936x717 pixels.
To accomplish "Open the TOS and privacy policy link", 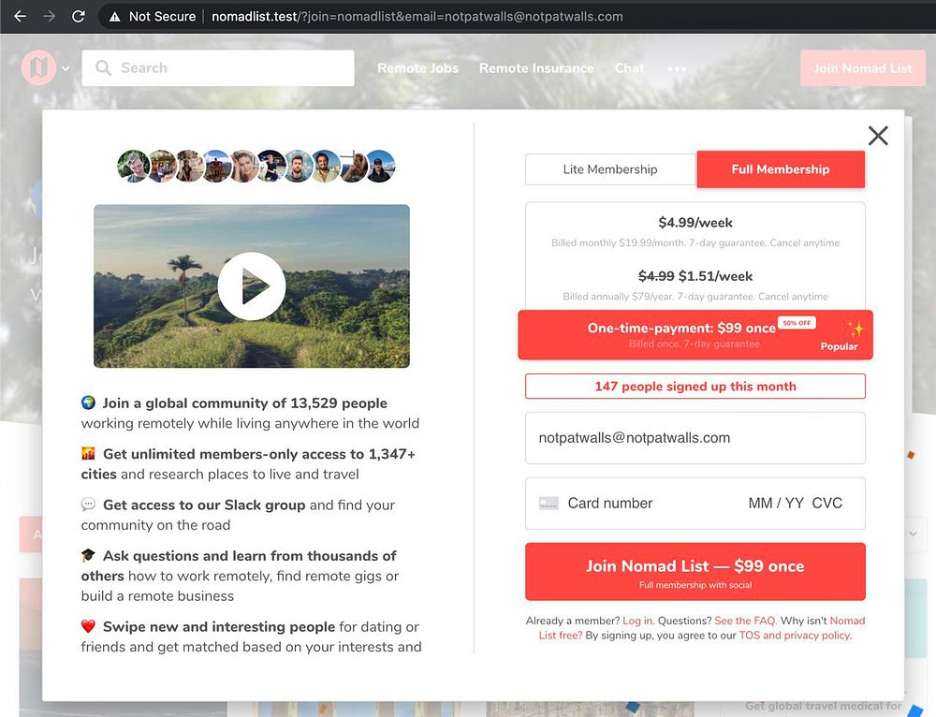I will pos(794,636).
